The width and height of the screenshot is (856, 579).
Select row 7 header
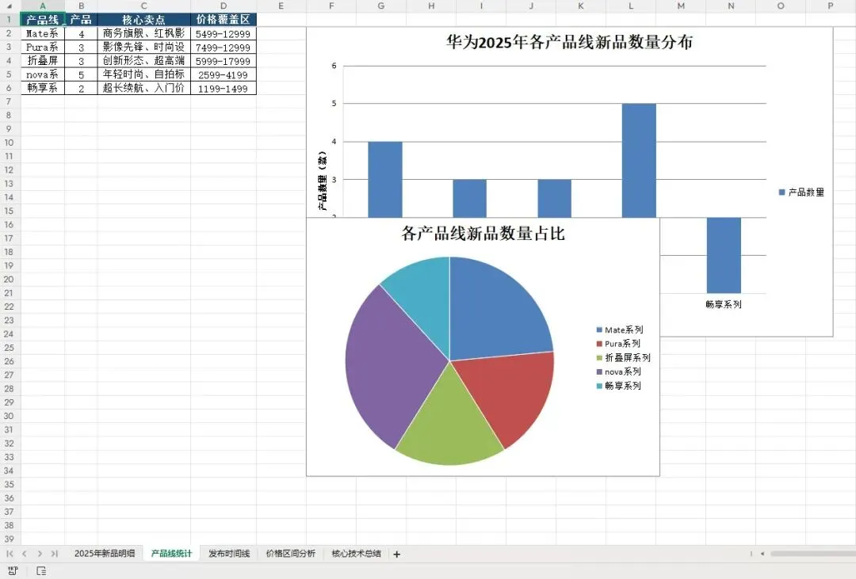point(10,101)
